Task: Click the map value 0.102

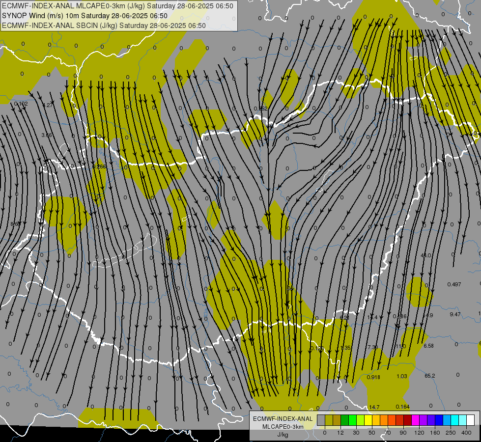Action: click(x=21, y=104)
